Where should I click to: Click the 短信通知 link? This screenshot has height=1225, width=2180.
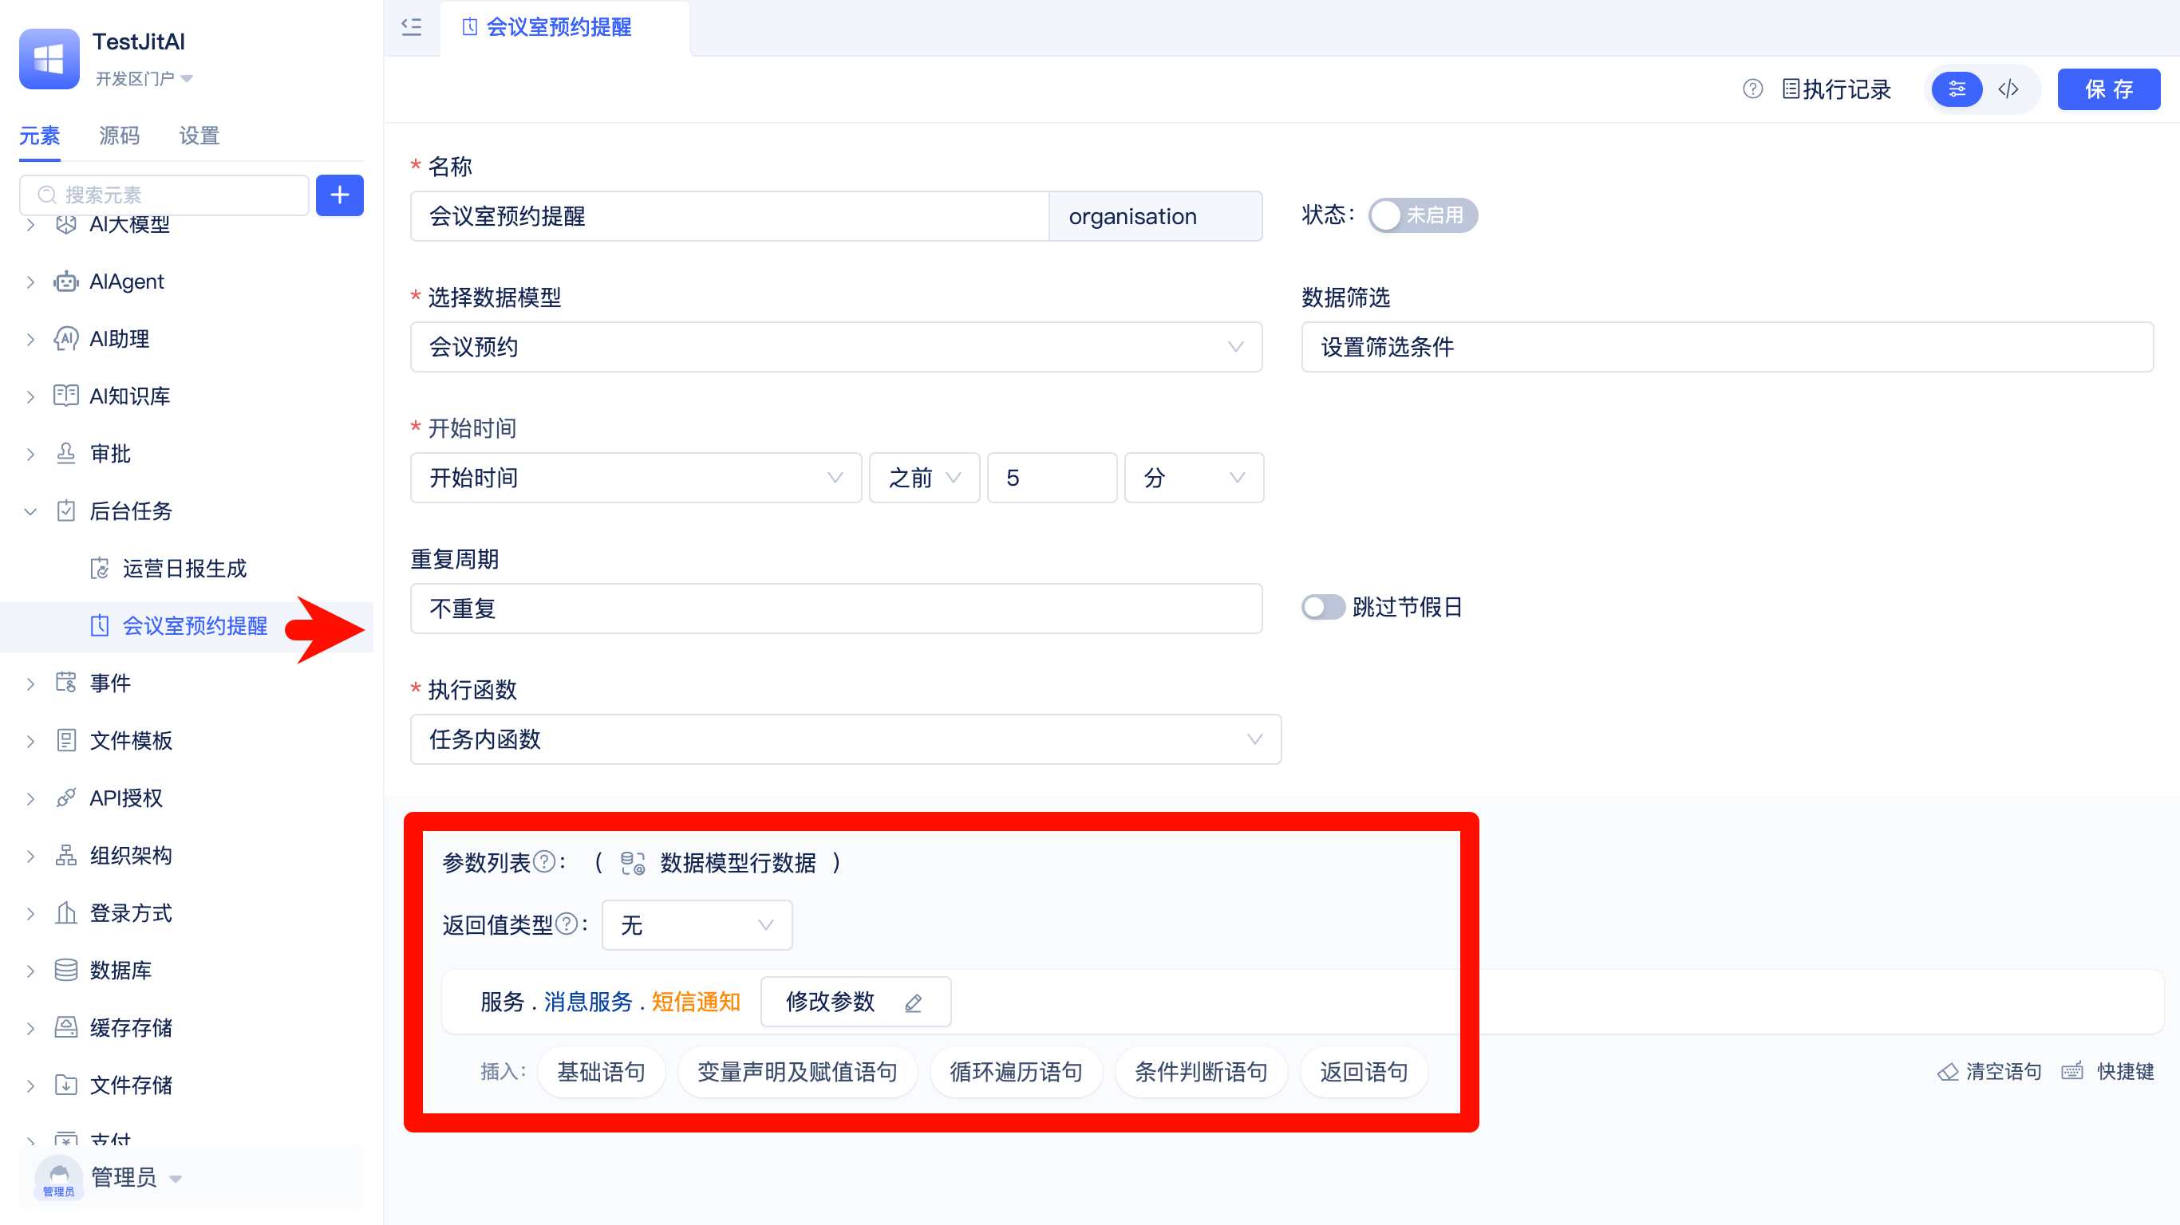tap(696, 1002)
